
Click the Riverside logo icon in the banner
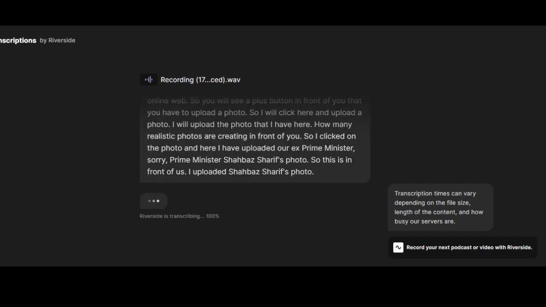click(398, 247)
